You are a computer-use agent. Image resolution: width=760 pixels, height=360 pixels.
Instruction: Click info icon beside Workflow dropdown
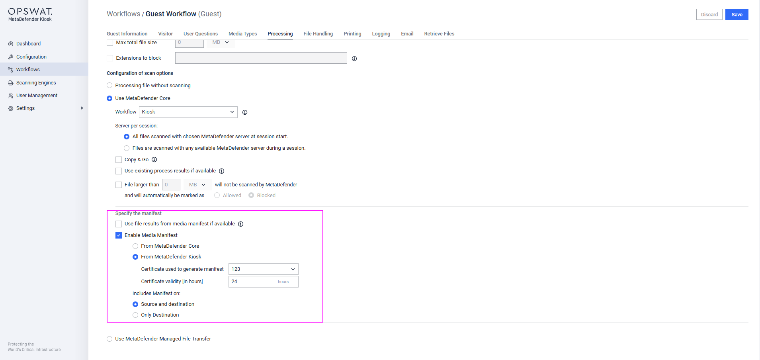(245, 112)
